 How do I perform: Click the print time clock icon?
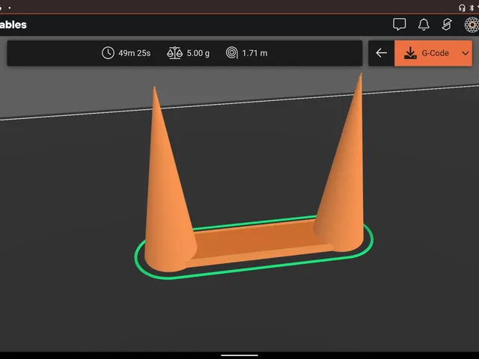tap(108, 53)
